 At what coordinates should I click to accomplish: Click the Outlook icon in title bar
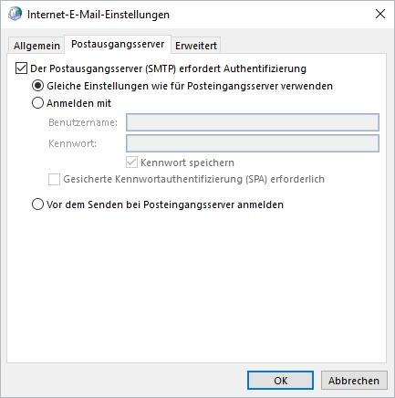coord(15,14)
